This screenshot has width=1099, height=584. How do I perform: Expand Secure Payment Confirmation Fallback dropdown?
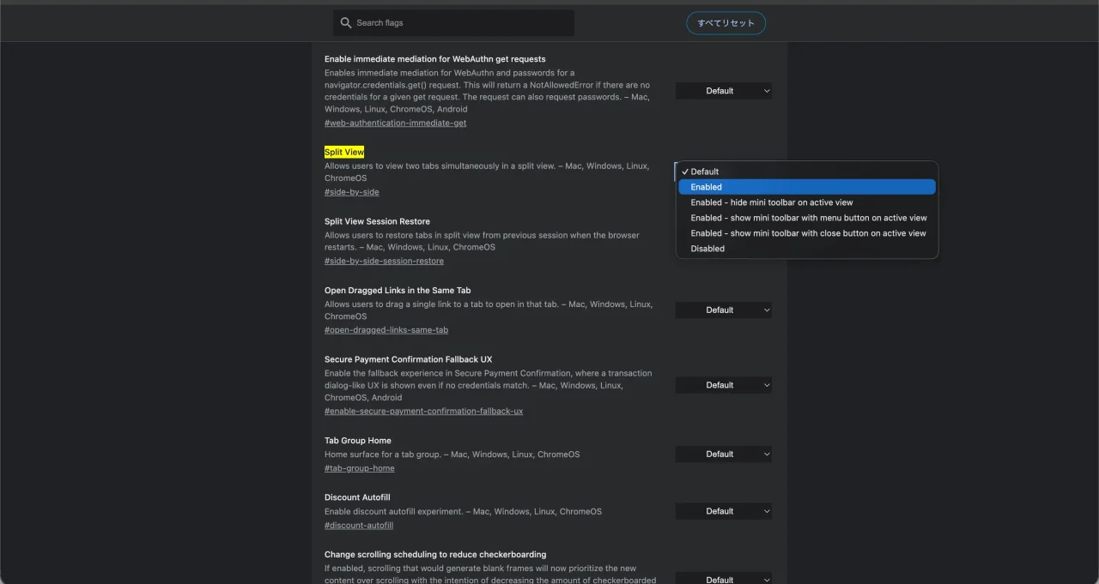tap(723, 385)
